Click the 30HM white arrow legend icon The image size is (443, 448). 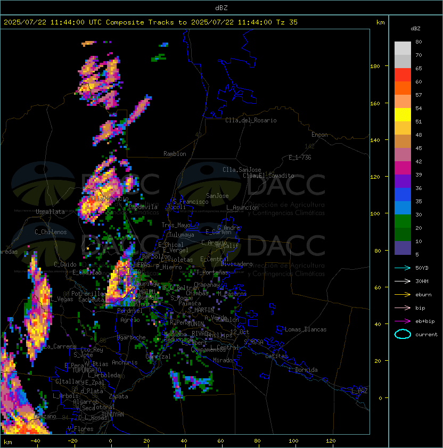(x=403, y=281)
